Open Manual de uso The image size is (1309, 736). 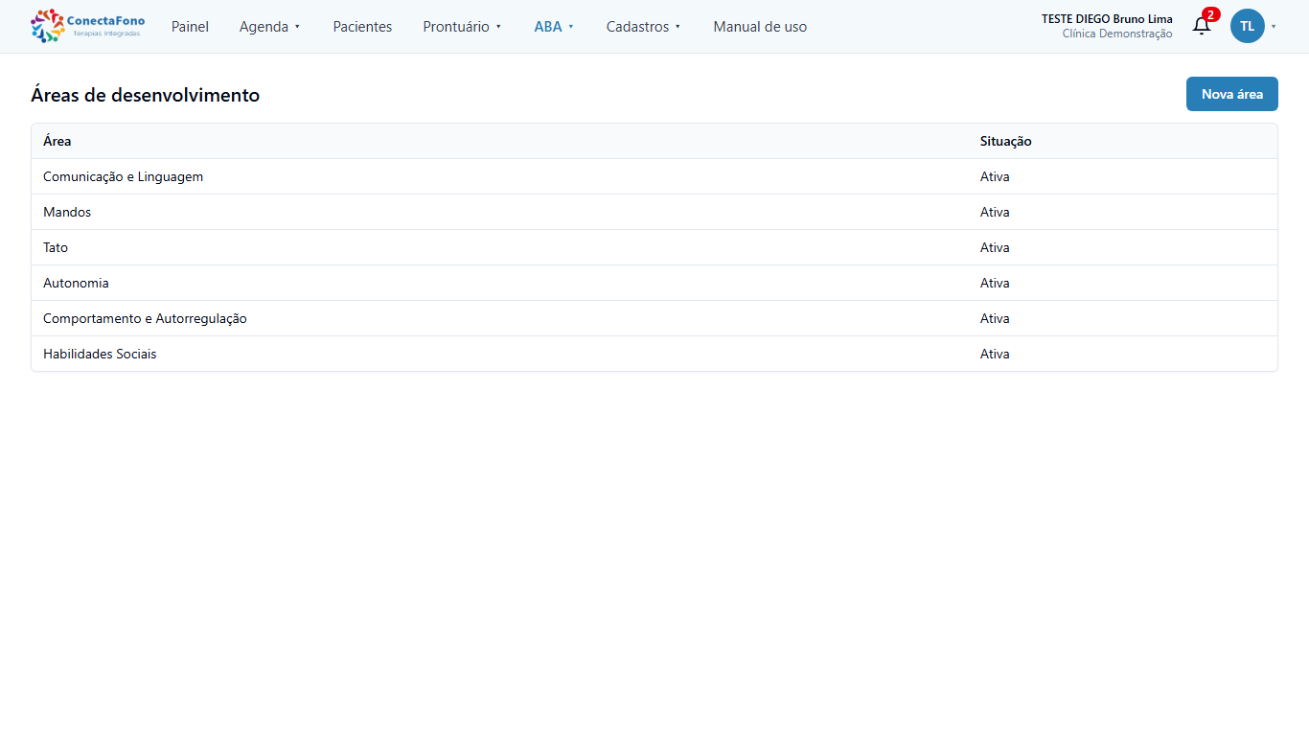pyautogui.click(x=760, y=27)
